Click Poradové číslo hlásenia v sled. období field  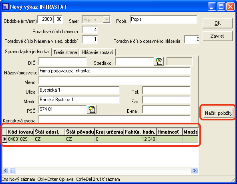click(90, 39)
